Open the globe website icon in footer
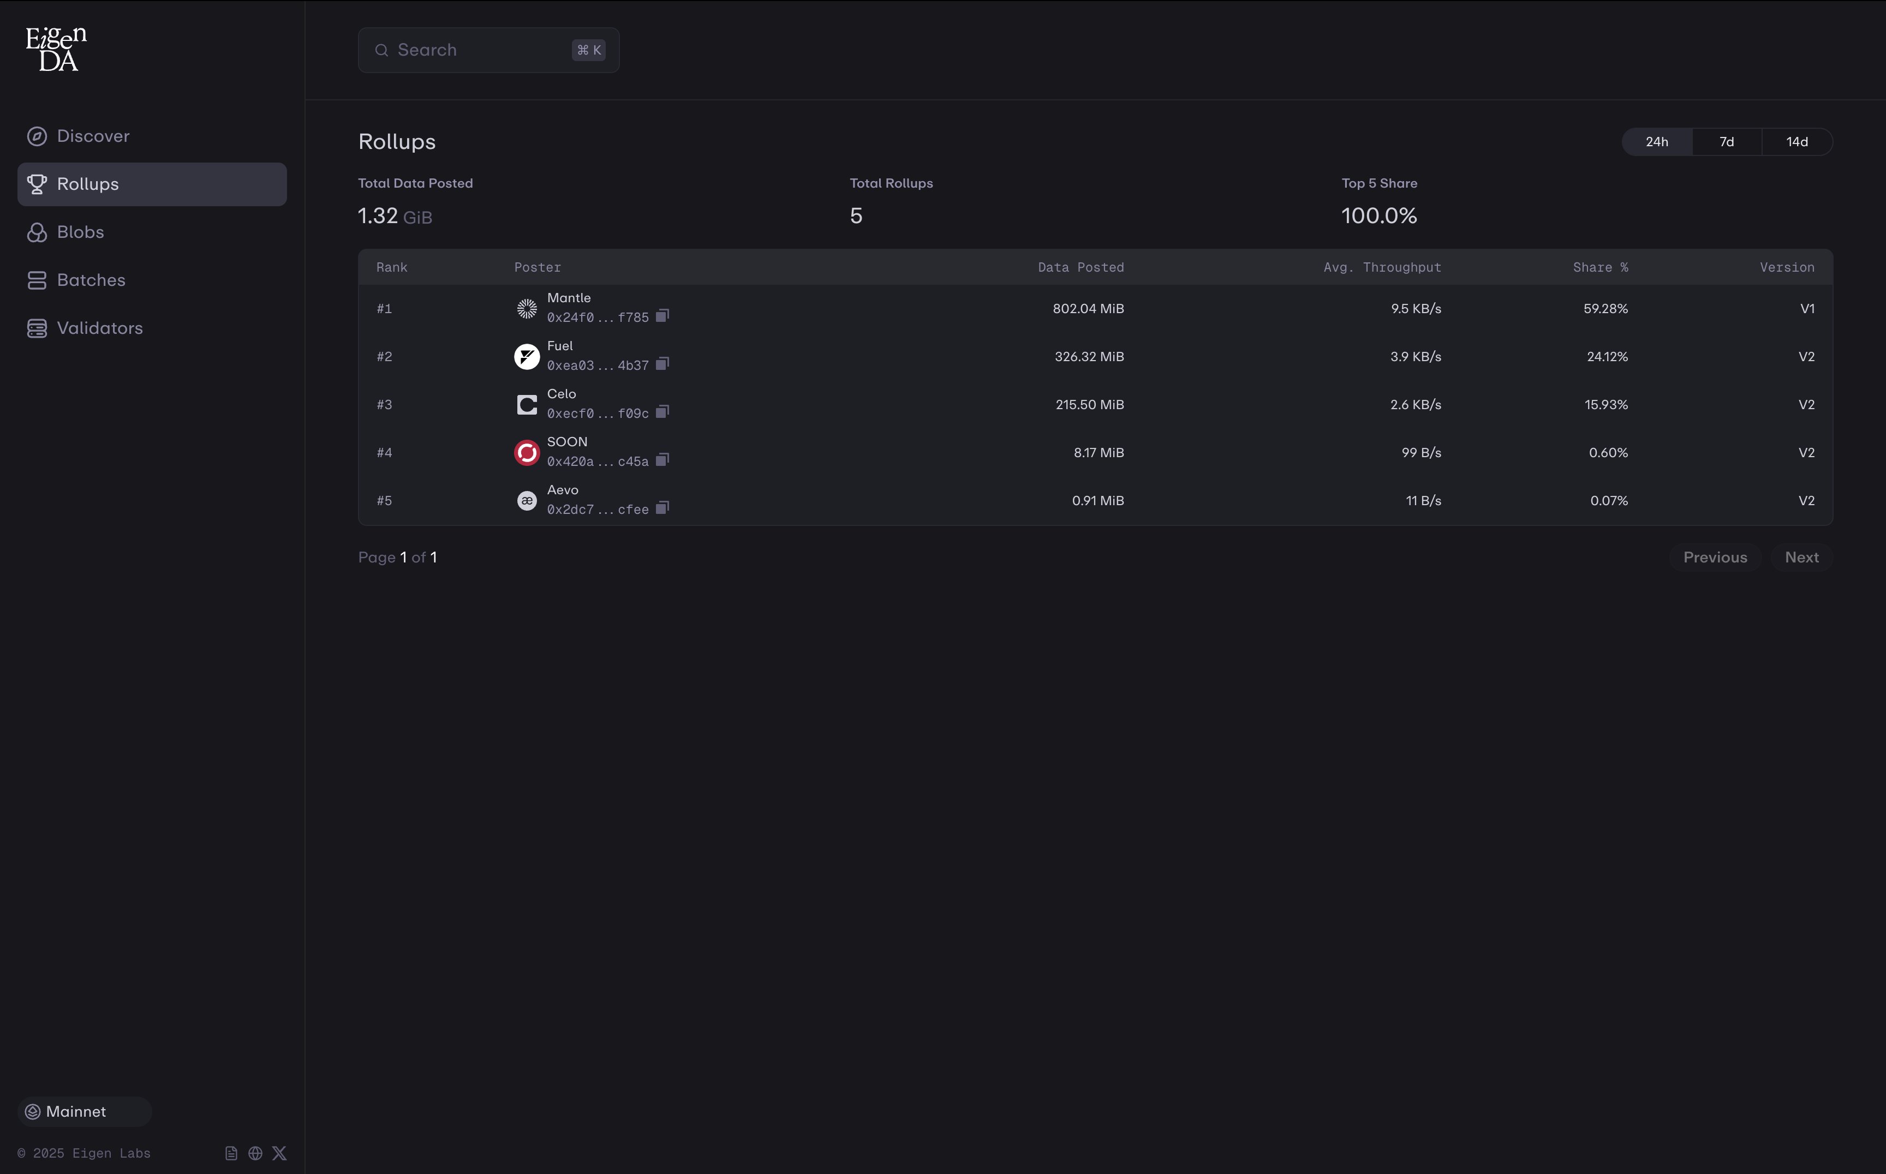The image size is (1886, 1174). point(255,1153)
